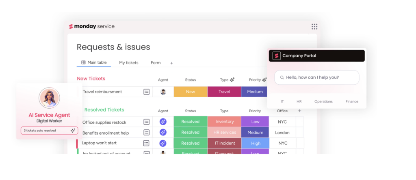Select the Operations category in portal
Viewport: 416px width, 180px height.
pos(323,101)
